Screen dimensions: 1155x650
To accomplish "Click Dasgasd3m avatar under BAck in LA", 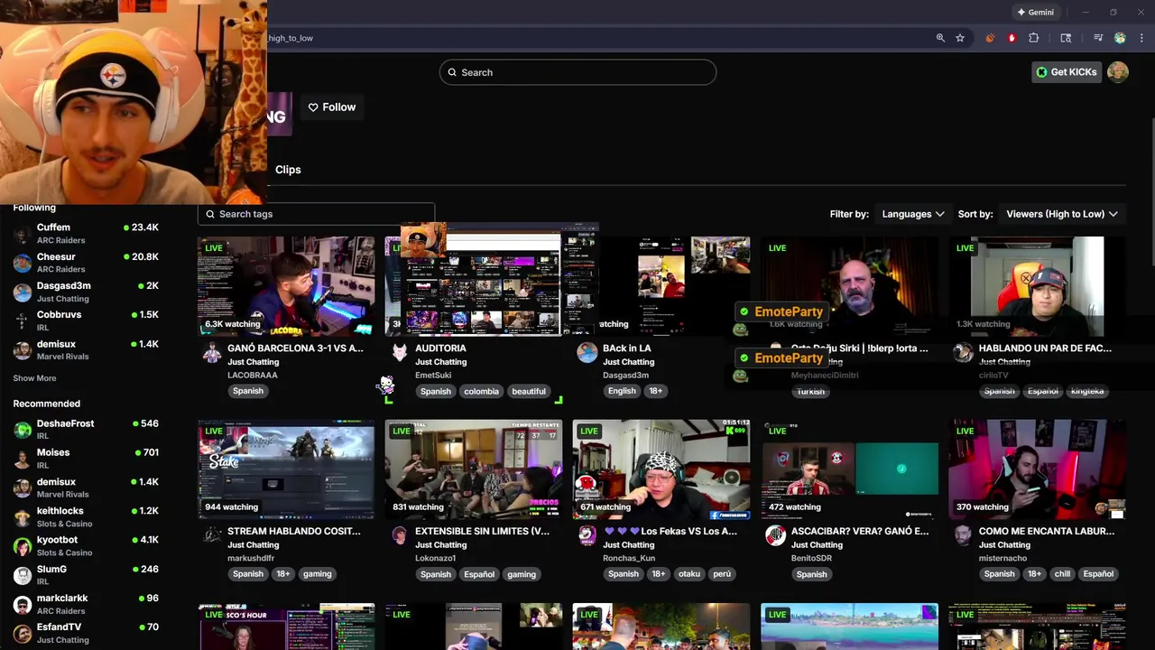I will pyautogui.click(x=587, y=353).
